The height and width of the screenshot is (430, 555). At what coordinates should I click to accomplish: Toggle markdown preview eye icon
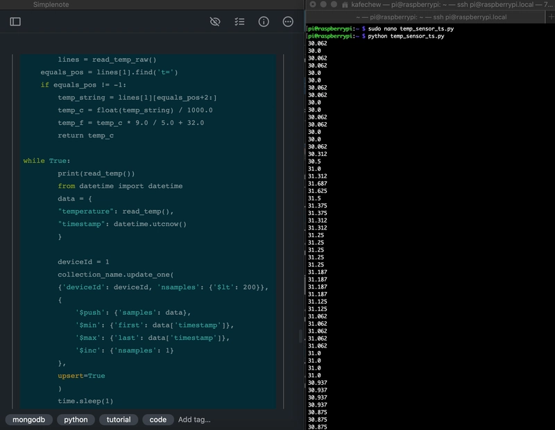pyautogui.click(x=215, y=21)
